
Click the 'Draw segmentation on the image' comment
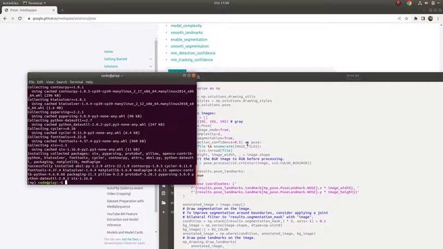[216, 209]
